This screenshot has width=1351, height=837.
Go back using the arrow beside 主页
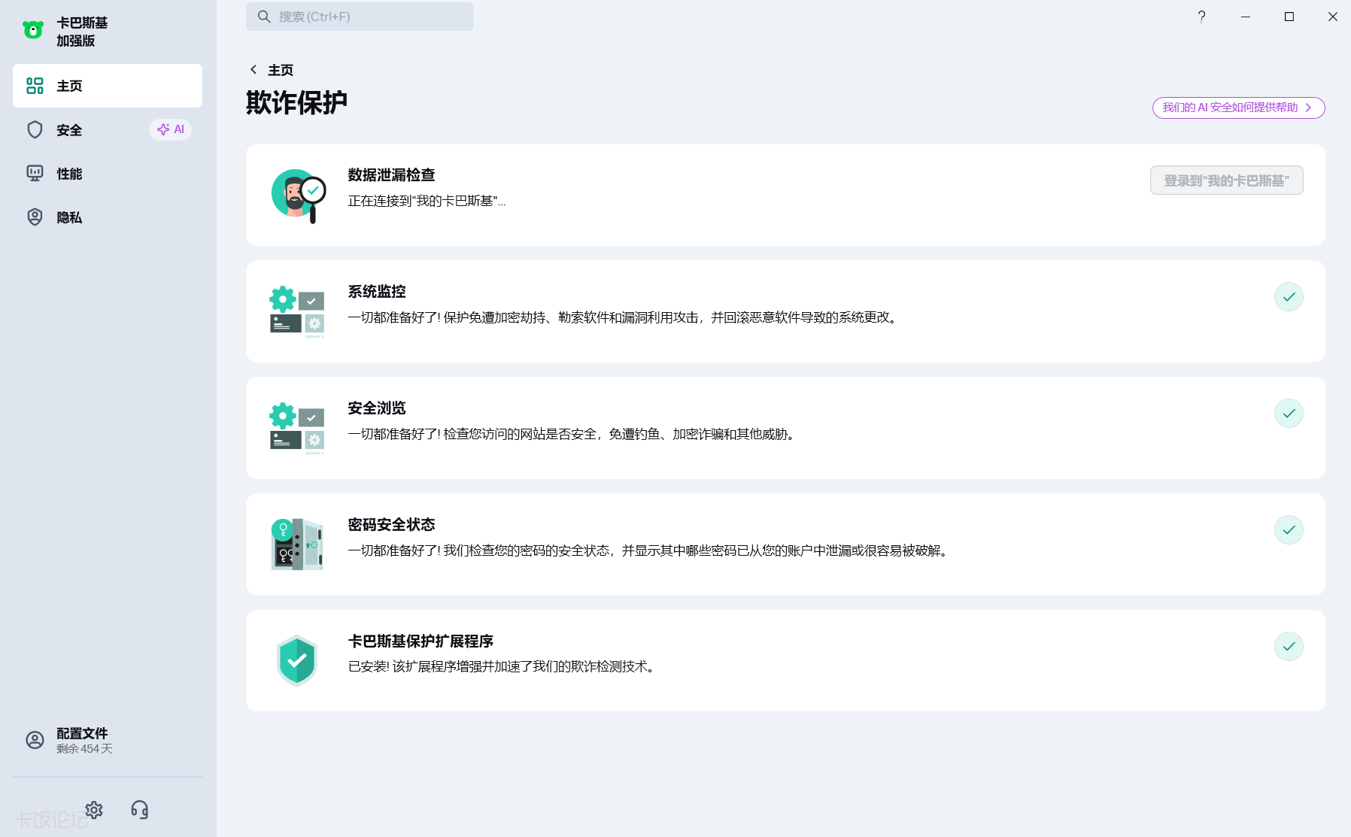(x=254, y=70)
